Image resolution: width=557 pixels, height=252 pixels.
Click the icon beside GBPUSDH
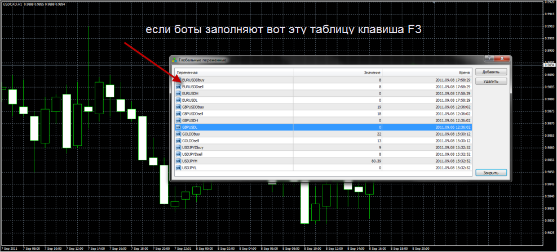coord(178,120)
